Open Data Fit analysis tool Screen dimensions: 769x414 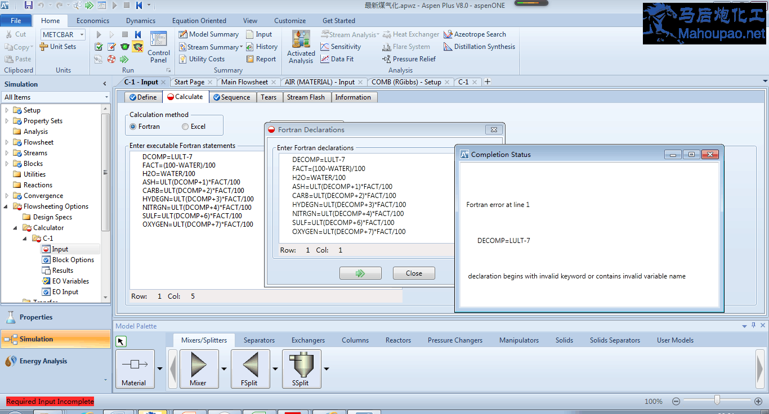(x=337, y=59)
